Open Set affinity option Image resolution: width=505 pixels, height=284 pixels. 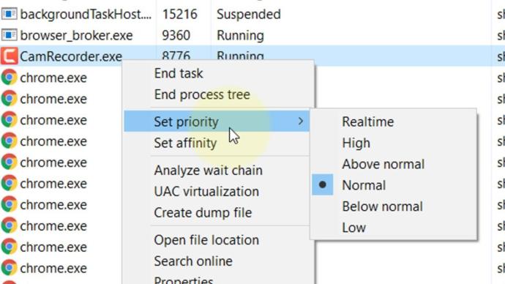click(x=185, y=143)
